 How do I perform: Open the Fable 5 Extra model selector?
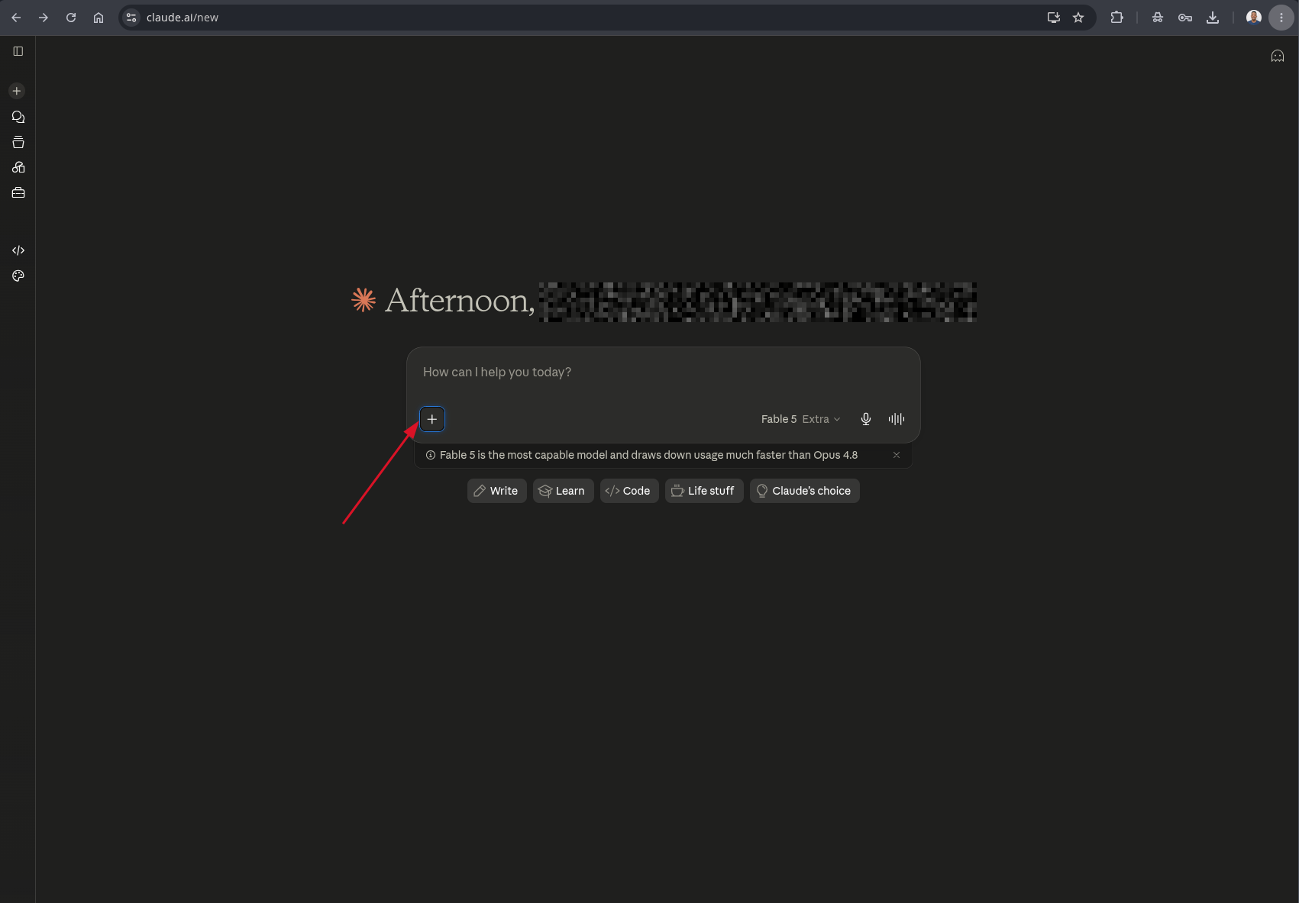coord(800,419)
